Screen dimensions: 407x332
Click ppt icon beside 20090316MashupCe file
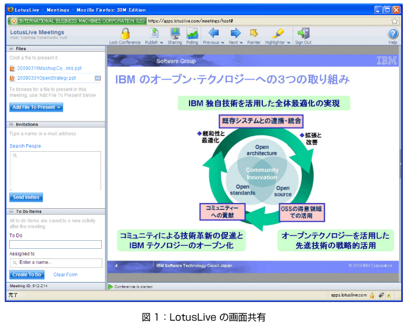[12, 69]
